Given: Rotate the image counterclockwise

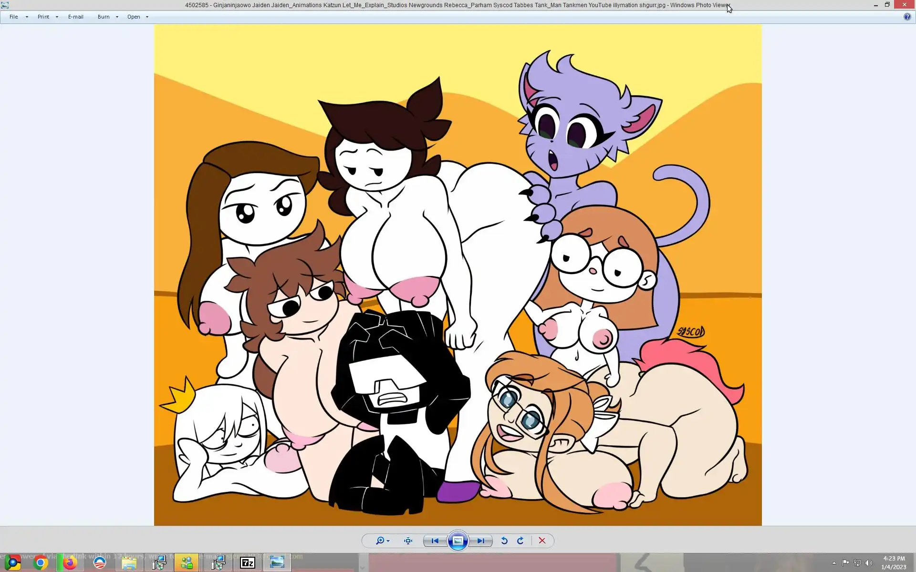Looking at the screenshot, I should coord(504,541).
